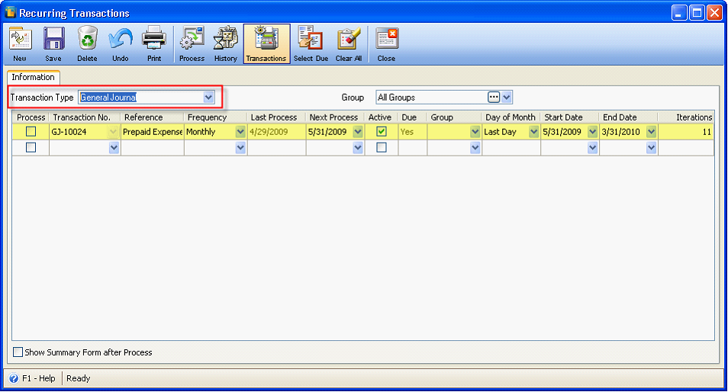Click the F1 Help question mark icon
This screenshot has width=728, height=392.
pyautogui.click(x=14, y=378)
